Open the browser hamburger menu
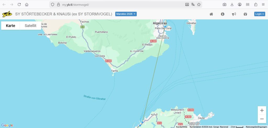This screenshot has width=268, height=128. 263,4
